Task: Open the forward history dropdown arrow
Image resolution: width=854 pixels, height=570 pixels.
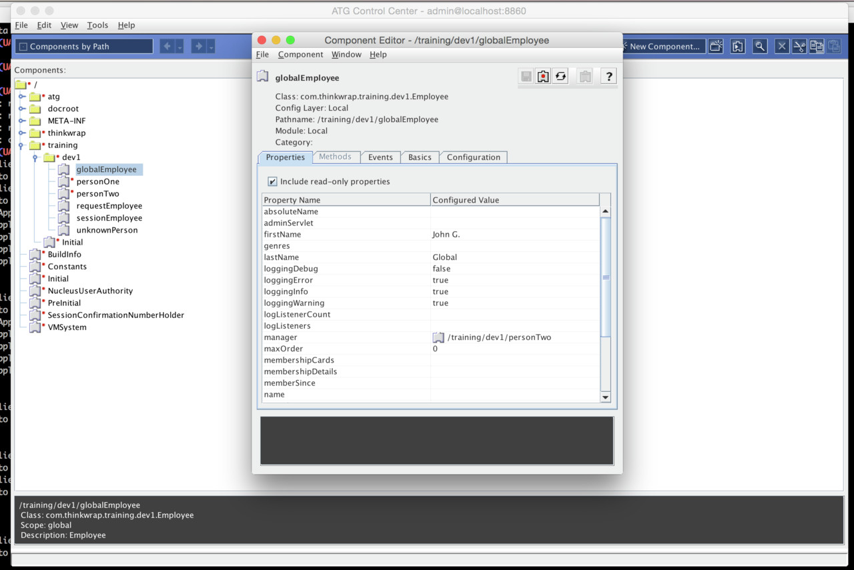Action: tap(211, 46)
